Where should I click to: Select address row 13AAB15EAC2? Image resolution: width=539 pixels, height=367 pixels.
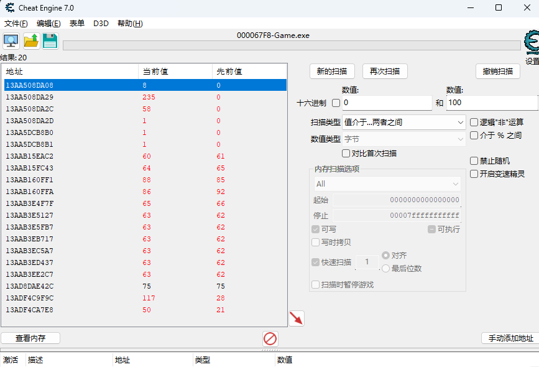[145, 156]
